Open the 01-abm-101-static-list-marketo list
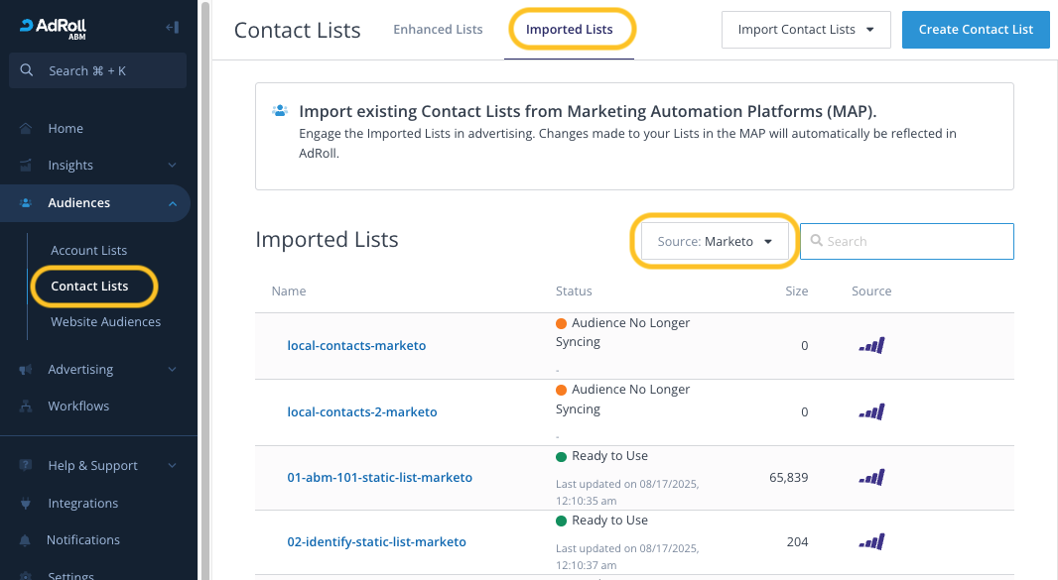The image size is (1058, 580). (x=379, y=478)
